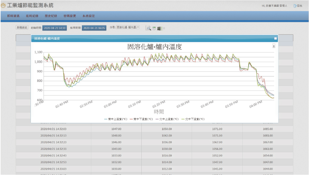The width and height of the screenshot is (309, 175).
Task: Show the chart using the dark graph icon
Action: (159, 28)
